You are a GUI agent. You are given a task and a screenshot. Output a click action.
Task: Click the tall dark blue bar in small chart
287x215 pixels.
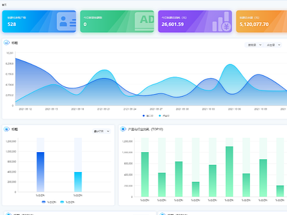pos(40,172)
